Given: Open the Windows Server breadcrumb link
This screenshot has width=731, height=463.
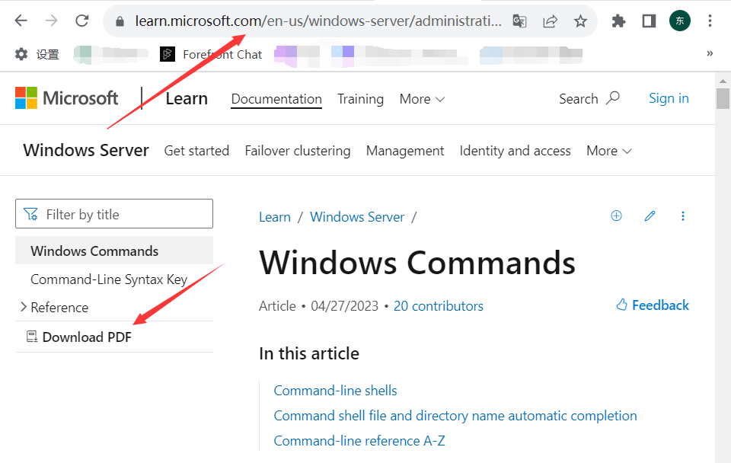Looking at the screenshot, I should pos(357,217).
